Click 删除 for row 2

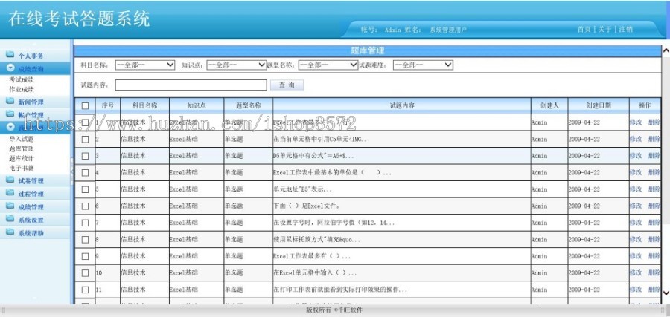click(x=654, y=139)
